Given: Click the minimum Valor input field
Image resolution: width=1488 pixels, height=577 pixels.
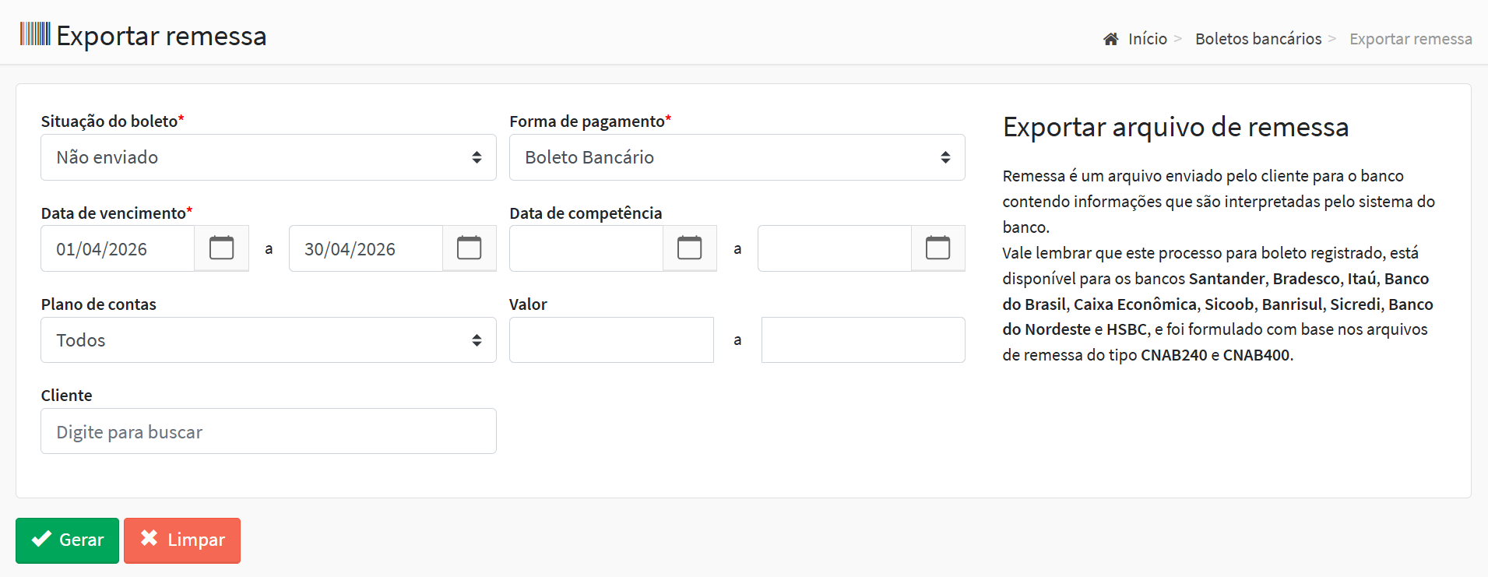Looking at the screenshot, I should point(611,340).
